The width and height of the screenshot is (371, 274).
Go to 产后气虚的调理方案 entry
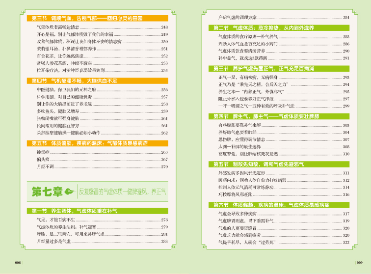tap(237, 18)
